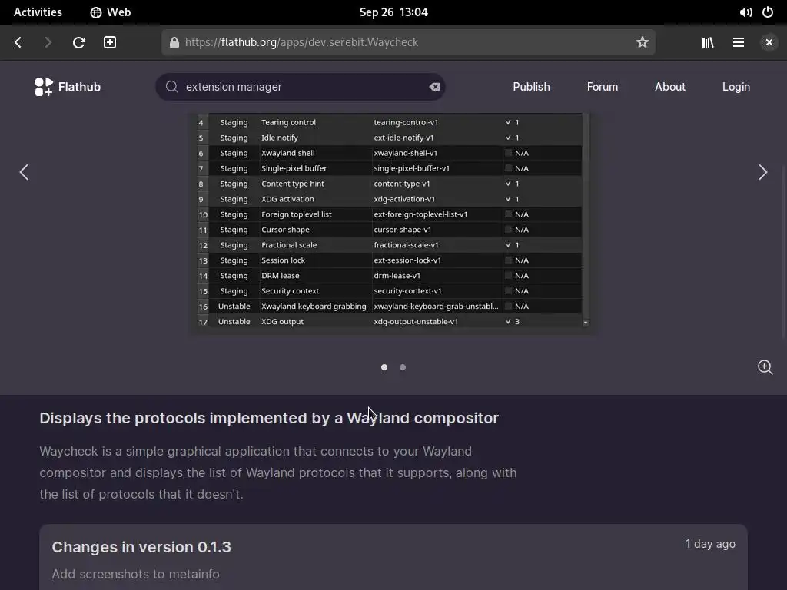This screenshot has height=590, width=787.
Task: Open the Publish page
Action: tap(531, 87)
